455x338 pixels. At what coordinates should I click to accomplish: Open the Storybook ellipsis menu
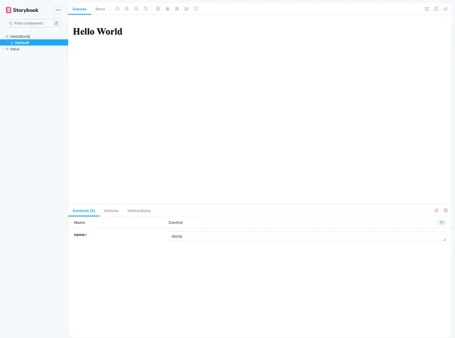58,10
